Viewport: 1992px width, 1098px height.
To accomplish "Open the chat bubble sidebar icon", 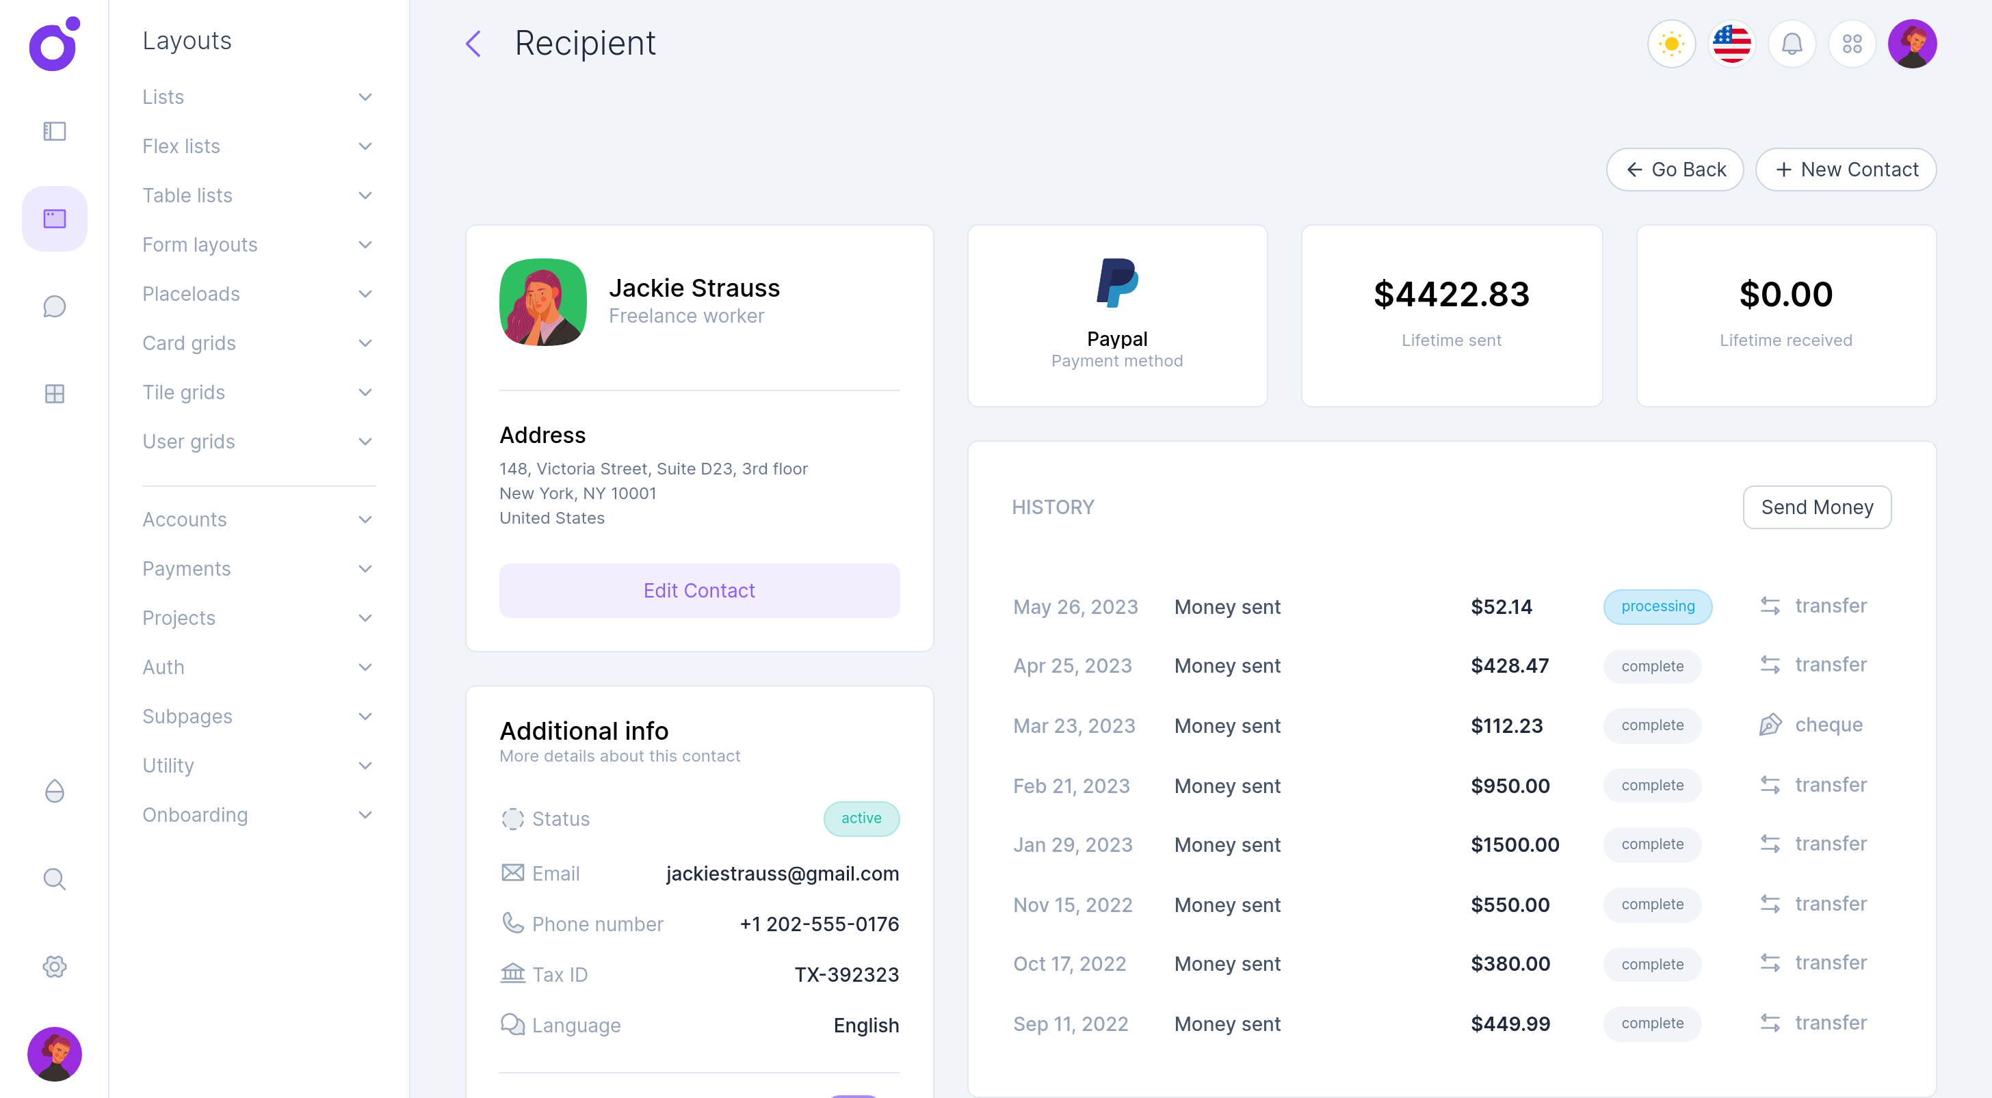I will (x=54, y=307).
